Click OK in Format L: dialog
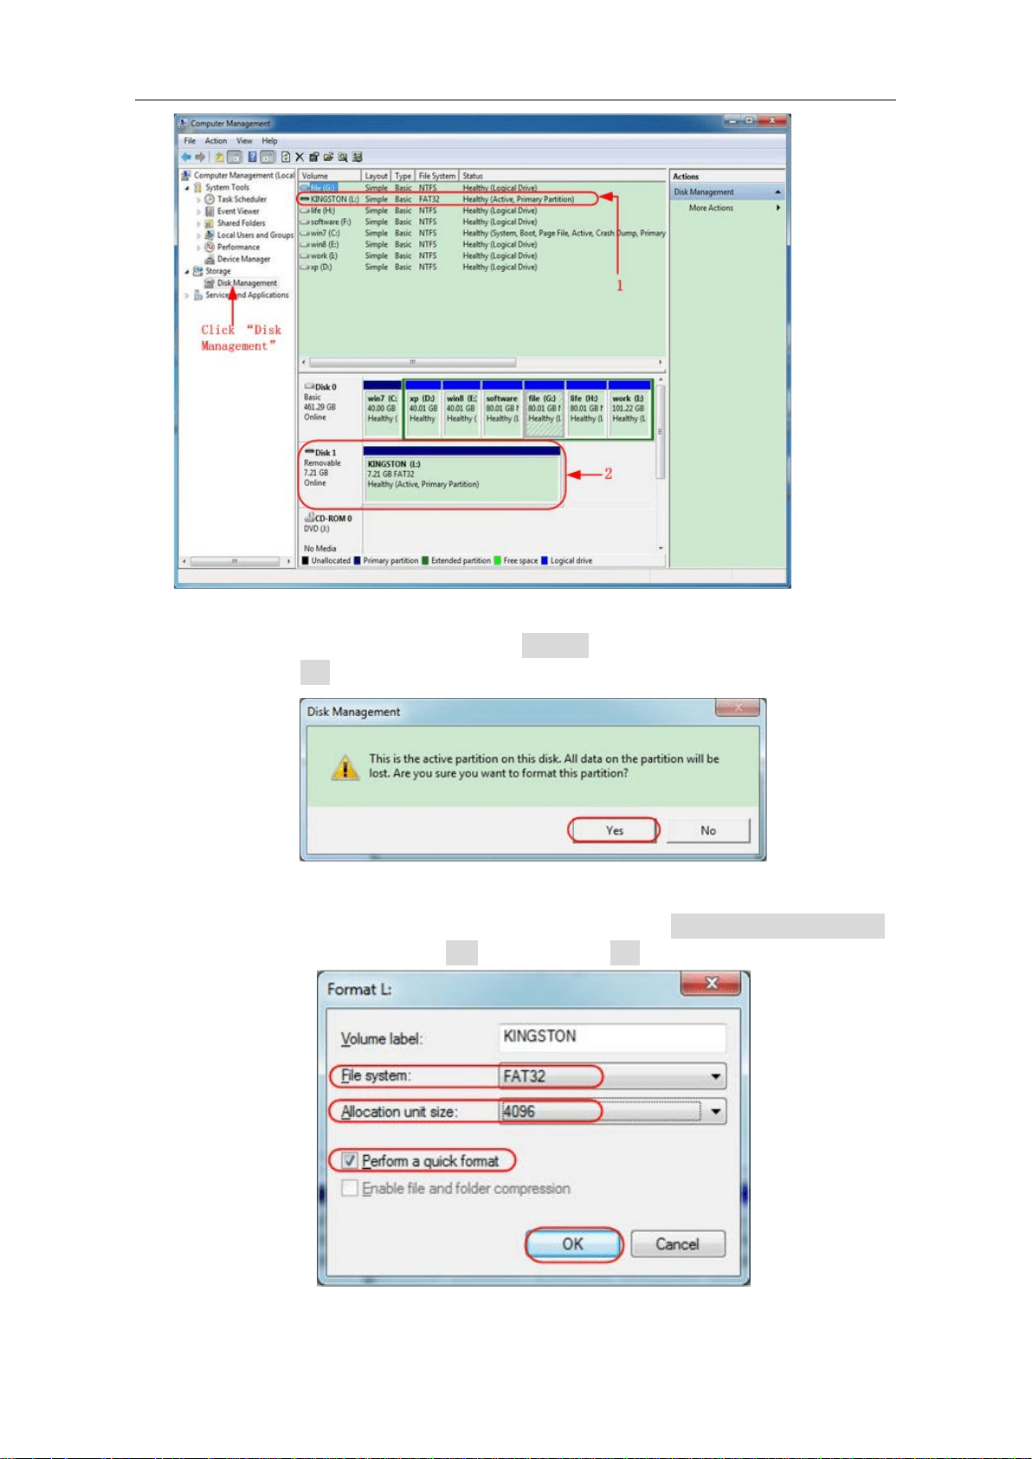The width and height of the screenshot is (1032, 1459). pos(574,1244)
